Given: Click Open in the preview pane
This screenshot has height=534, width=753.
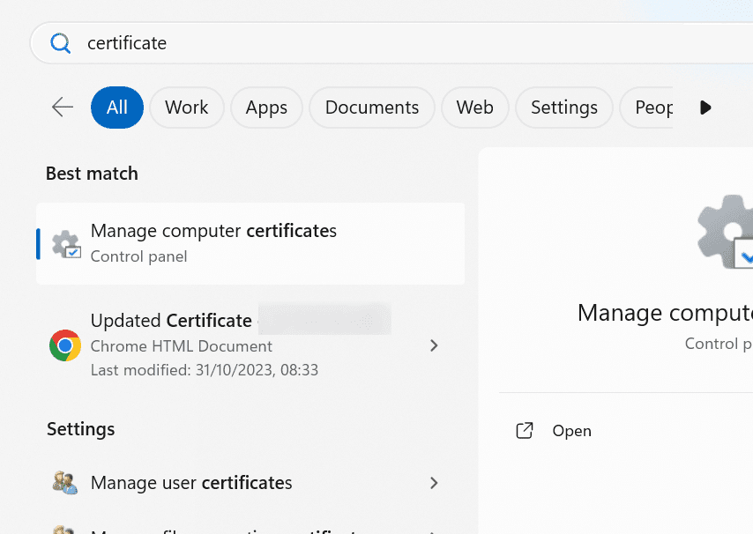Looking at the screenshot, I should pyautogui.click(x=571, y=431).
